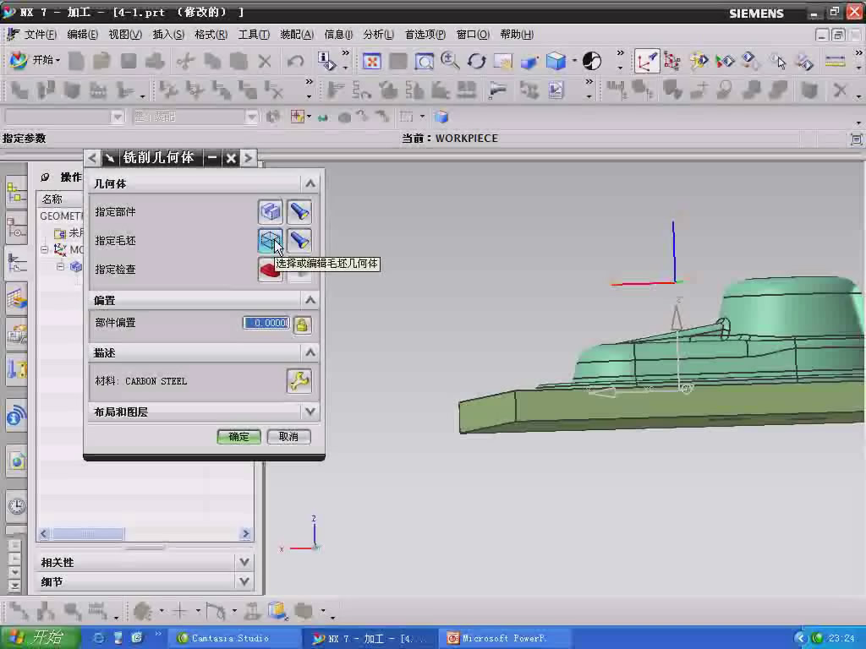The width and height of the screenshot is (866, 649).
Task: Expand the 细节 panel
Action: (244, 581)
